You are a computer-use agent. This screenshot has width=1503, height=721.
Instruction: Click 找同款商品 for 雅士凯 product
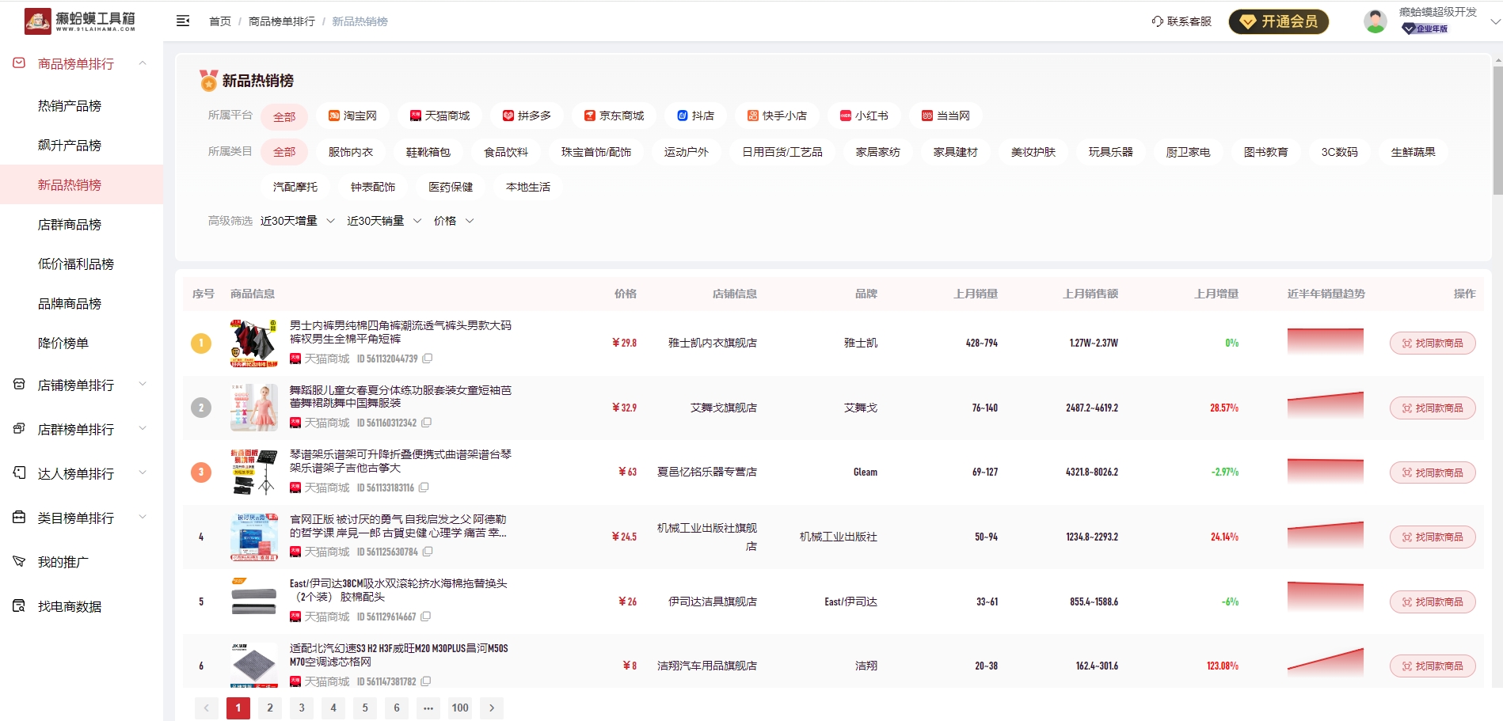pyautogui.click(x=1433, y=343)
